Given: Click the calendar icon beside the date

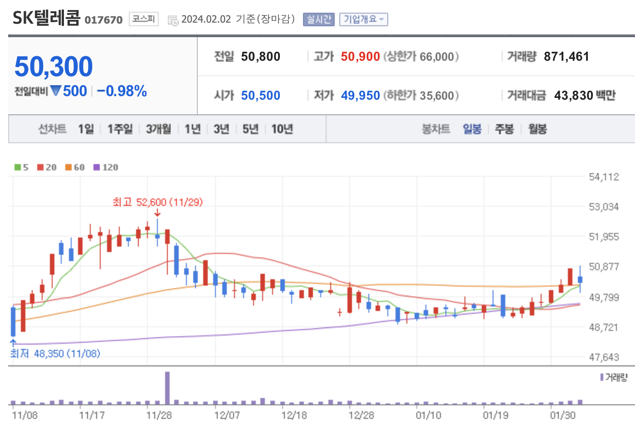Looking at the screenshot, I should [x=173, y=20].
